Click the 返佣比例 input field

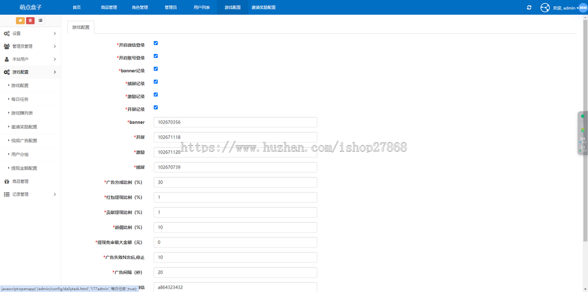(x=235, y=227)
